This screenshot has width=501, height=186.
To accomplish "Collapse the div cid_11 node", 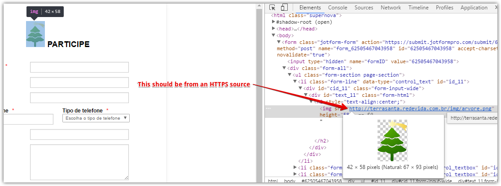I will 300,88.
